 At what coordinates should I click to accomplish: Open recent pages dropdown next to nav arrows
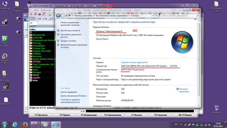click(x=66, y=16)
